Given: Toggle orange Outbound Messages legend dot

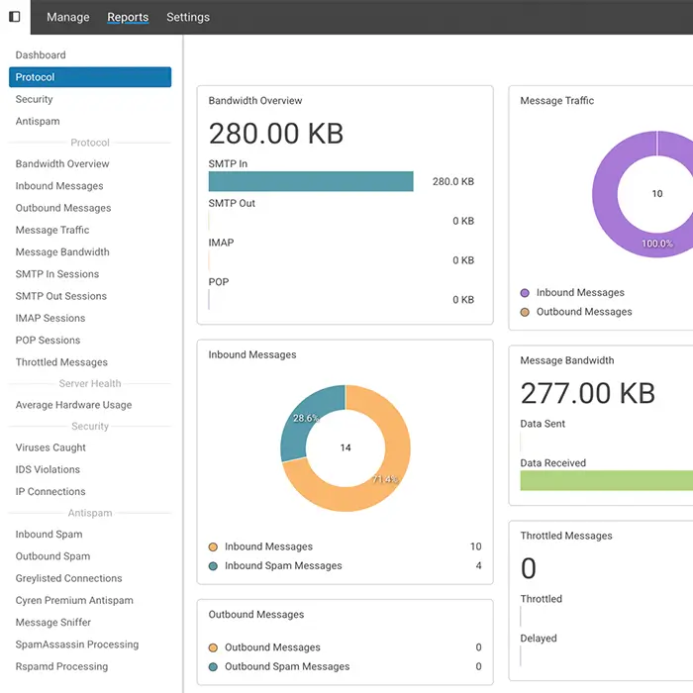Looking at the screenshot, I should tap(213, 647).
